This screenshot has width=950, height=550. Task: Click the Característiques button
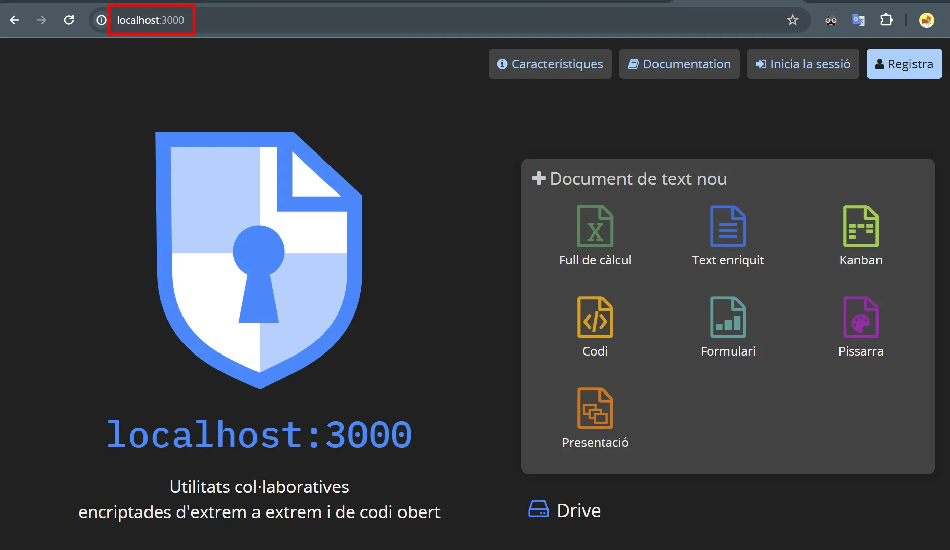(x=550, y=64)
